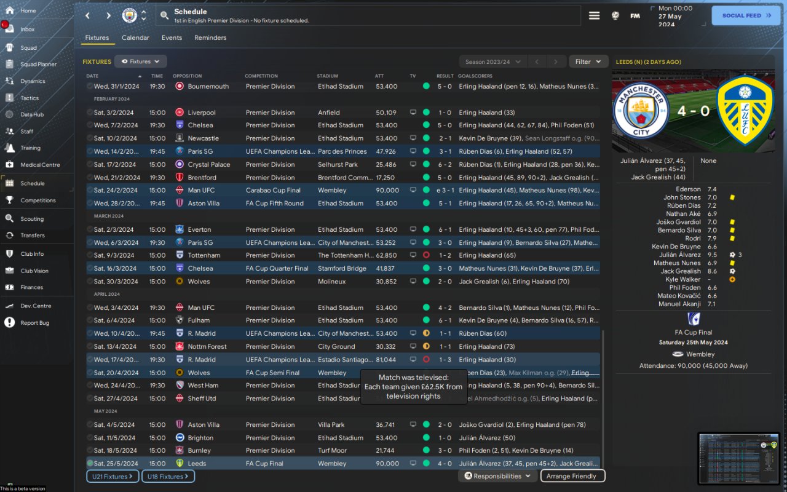
Task: Tick the circle on the Tottenham fixture row
Action: [90, 255]
